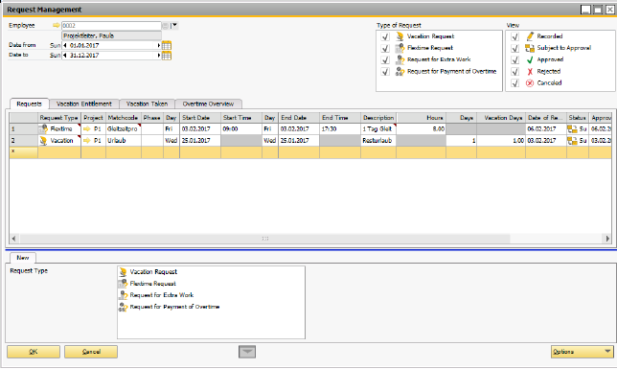
Task: Open the Overtime Overview tab
Action: [x=208, y=104]
